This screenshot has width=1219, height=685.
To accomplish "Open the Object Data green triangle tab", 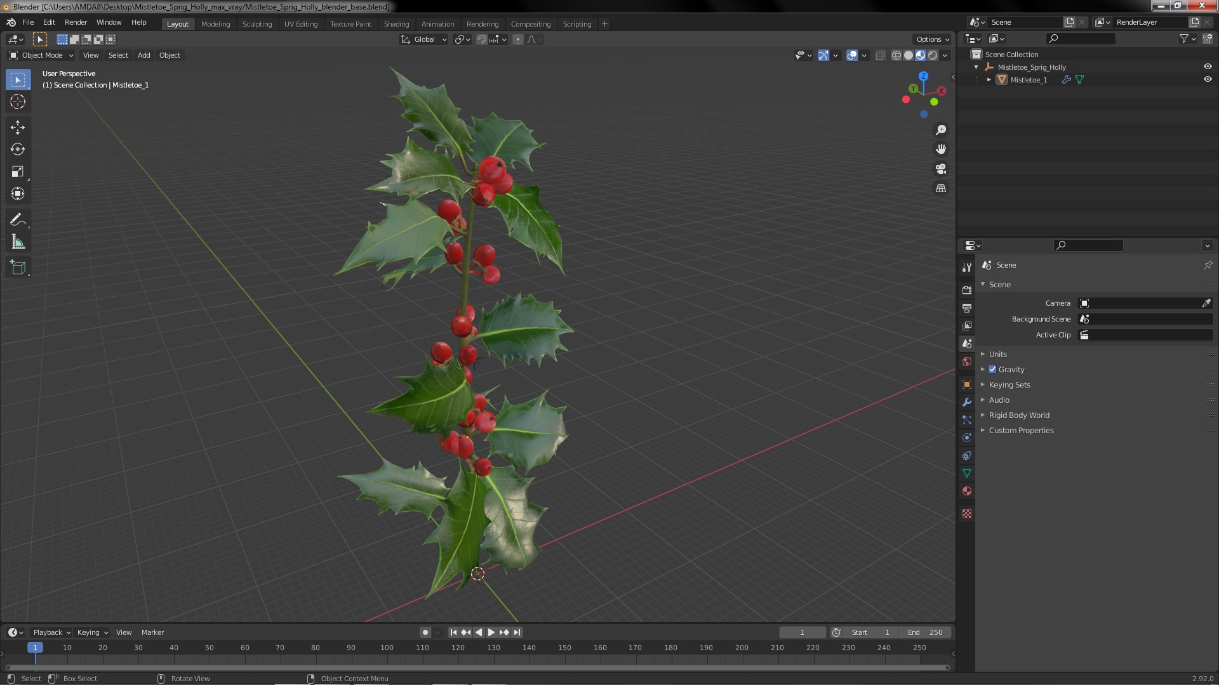I will point(967,473).
